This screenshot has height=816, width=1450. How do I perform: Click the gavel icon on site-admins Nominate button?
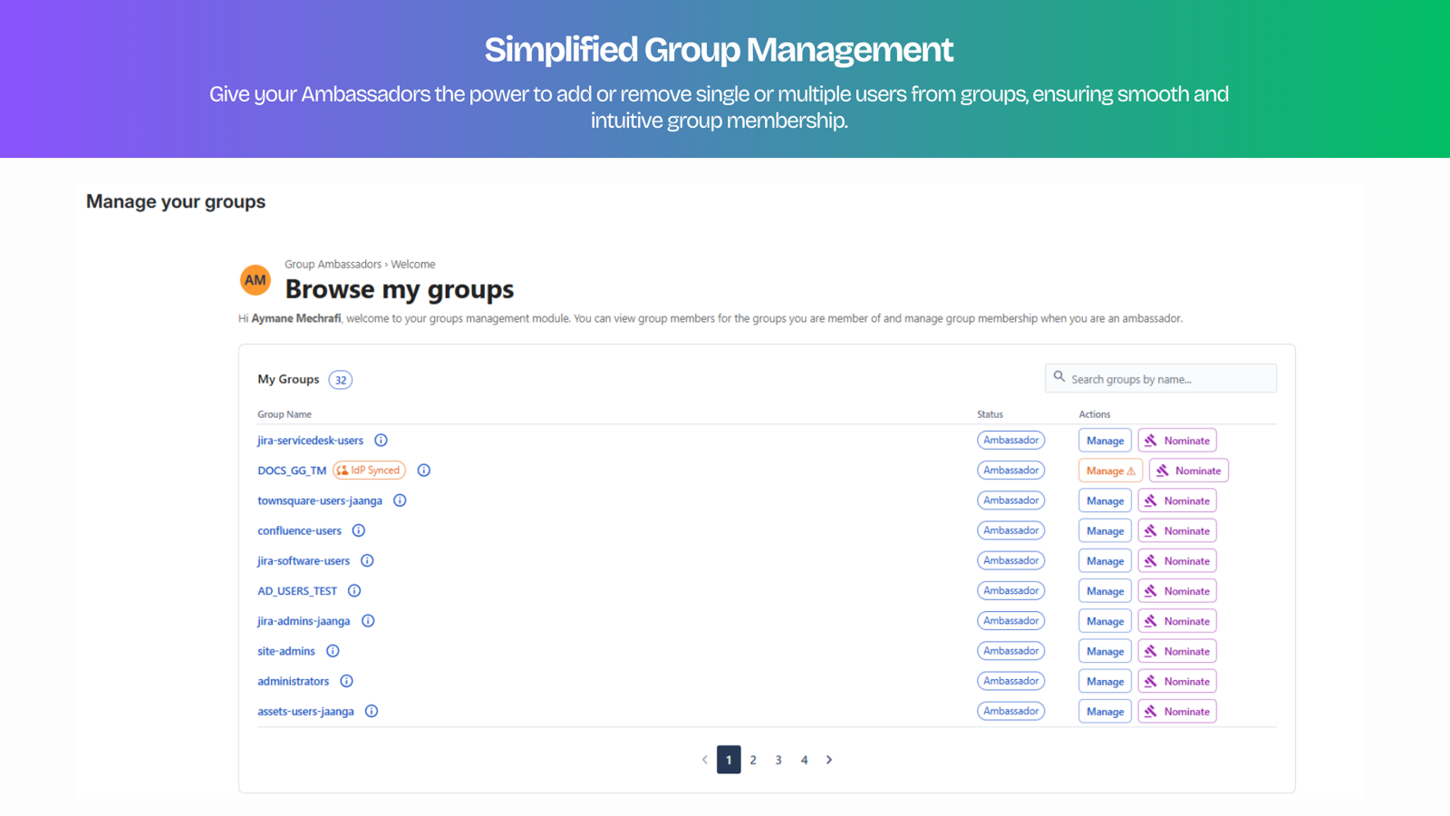tap(1152, 650)
